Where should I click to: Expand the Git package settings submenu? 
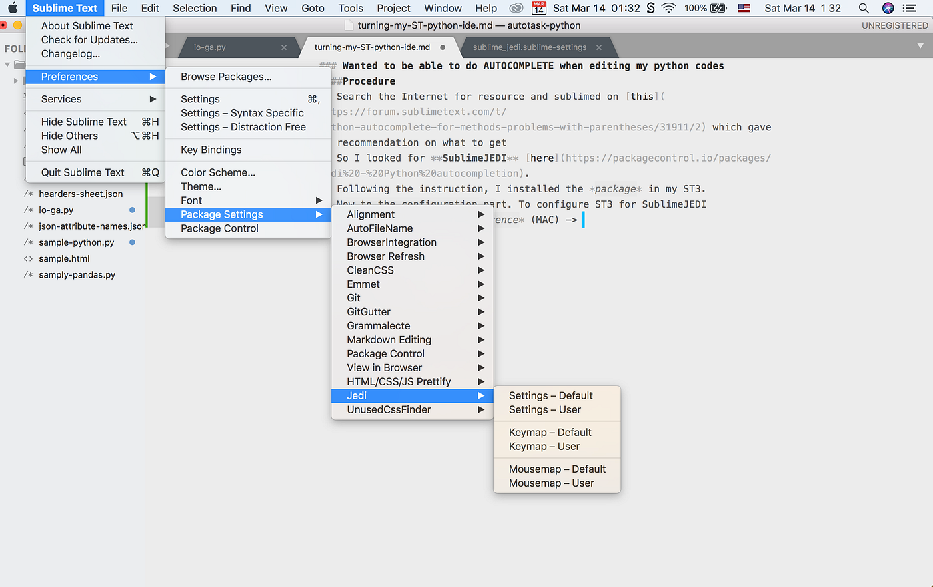click(481, 297)
